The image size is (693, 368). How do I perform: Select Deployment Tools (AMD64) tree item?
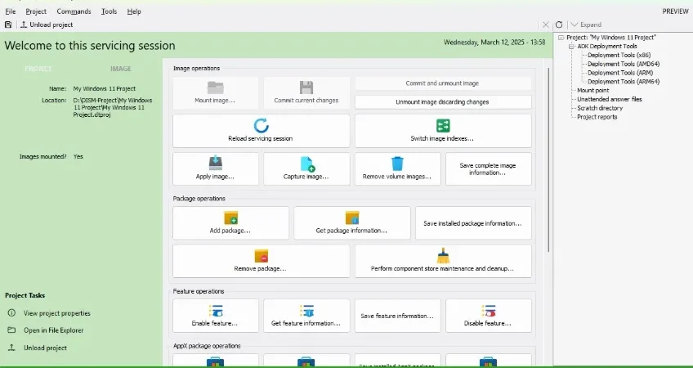click(x=624, y=64)
